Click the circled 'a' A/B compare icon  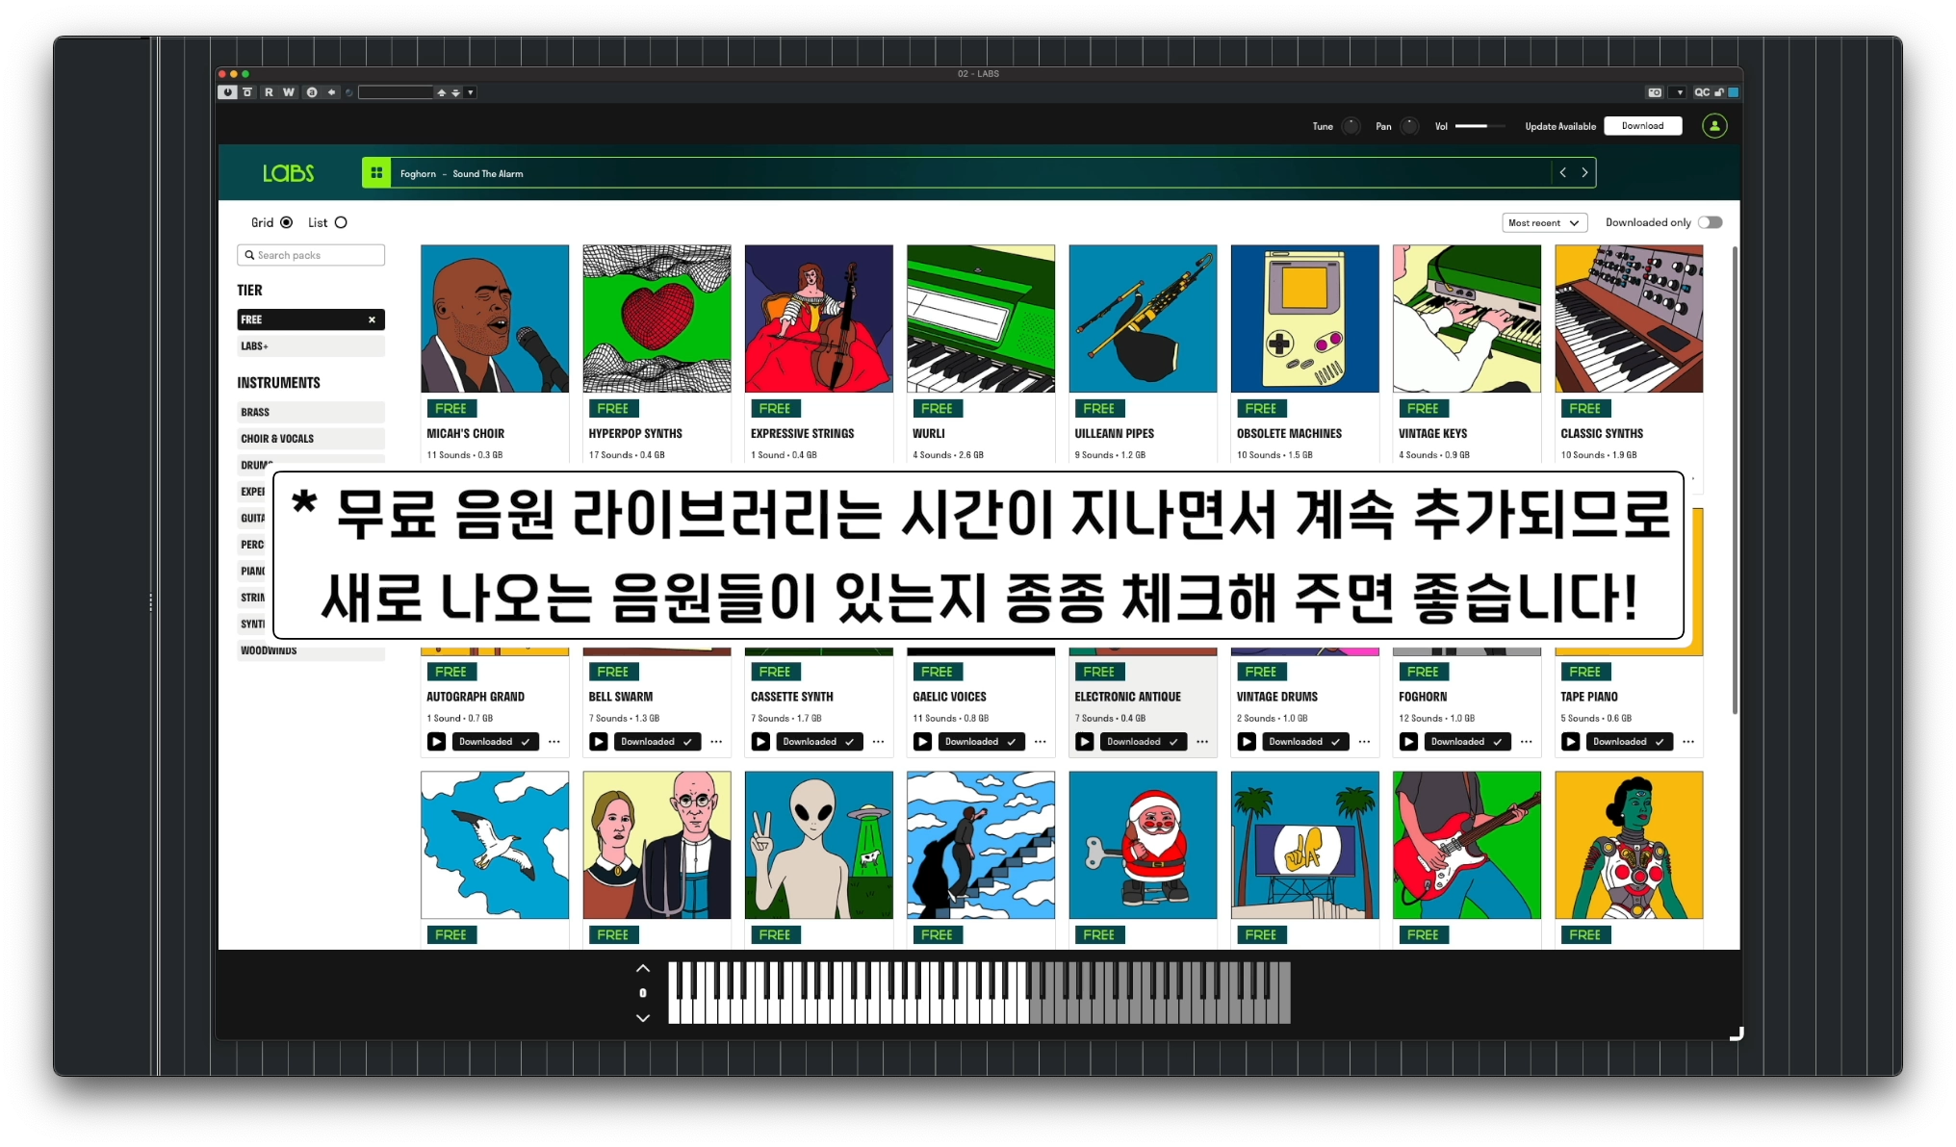pyautogui.click(x=312, y=92)
